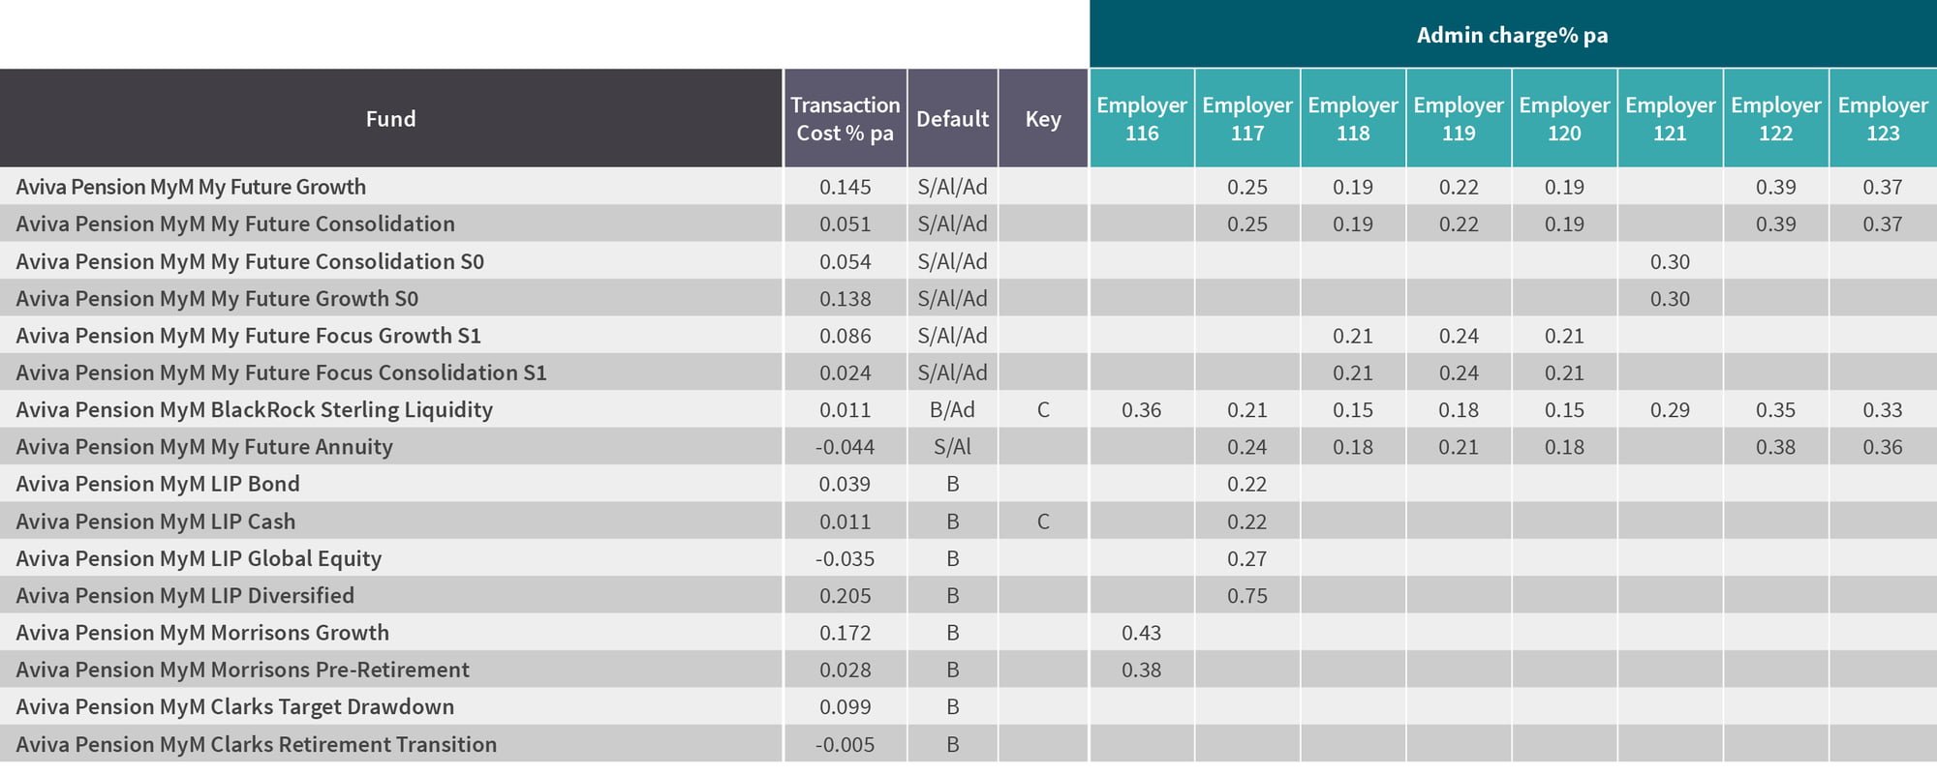This screenshot has width=1937, height=775.
Task: Click the Employer 123 column header
Action: click(x=1882, y=119)
